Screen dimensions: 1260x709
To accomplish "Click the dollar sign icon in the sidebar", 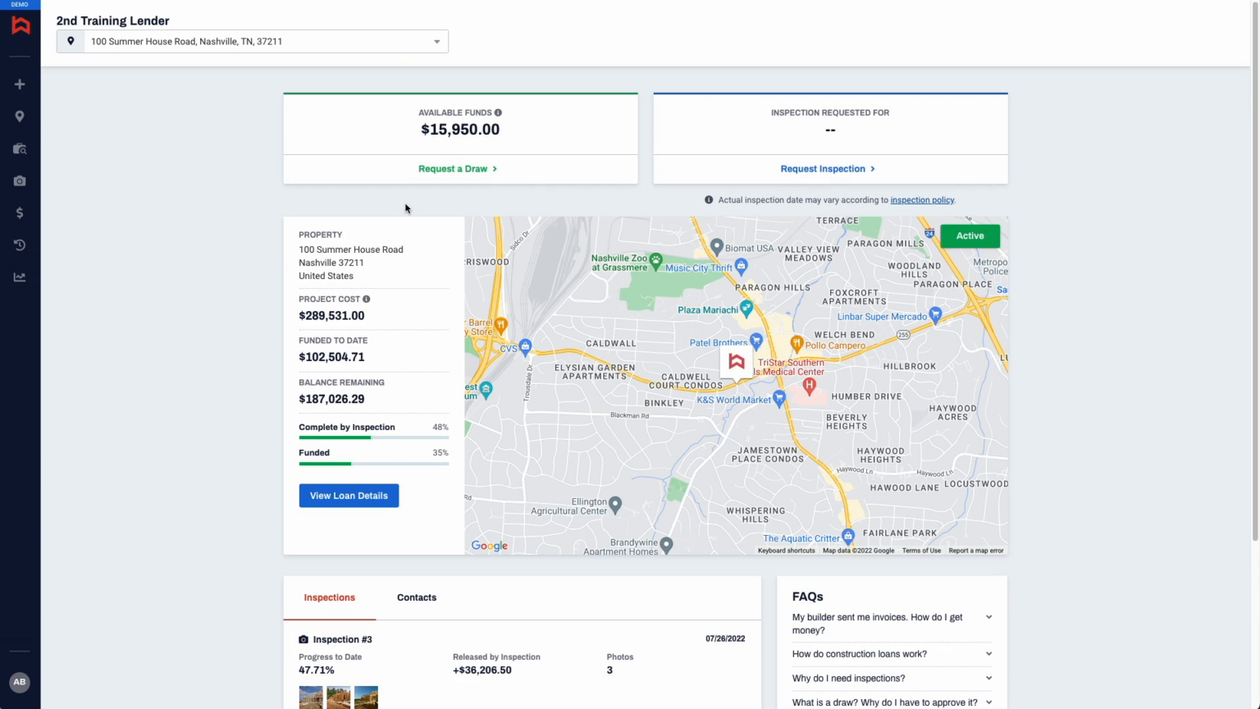I will click(x=20, y=213).
